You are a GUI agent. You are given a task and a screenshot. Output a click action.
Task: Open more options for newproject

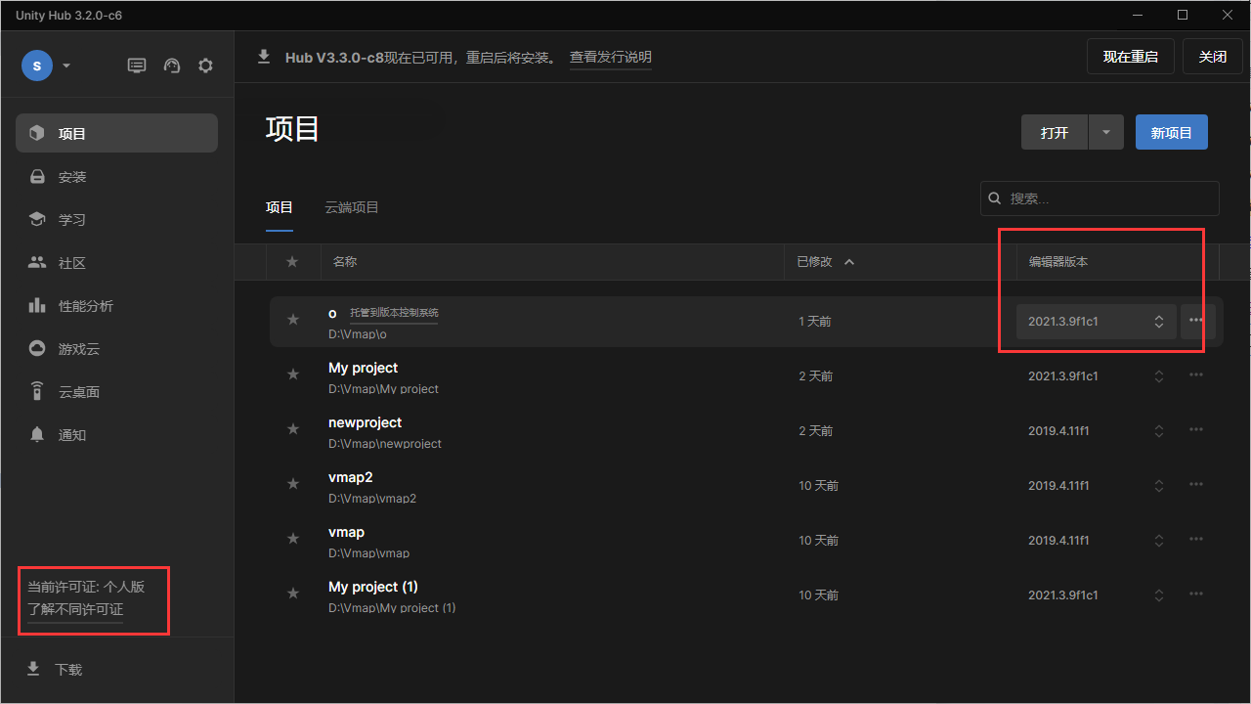[x=1196, y=430]
